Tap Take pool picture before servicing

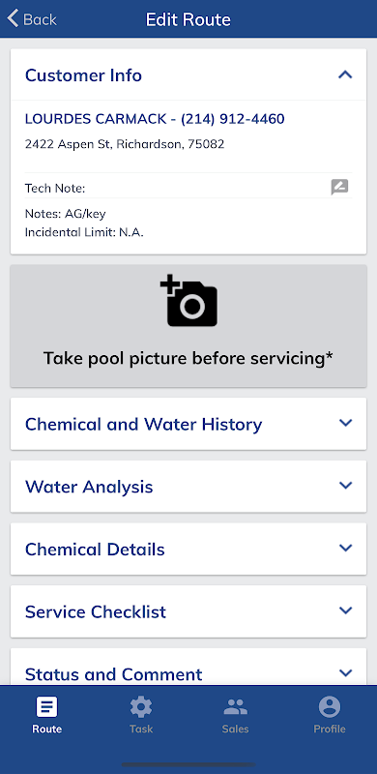pos(188,358)
